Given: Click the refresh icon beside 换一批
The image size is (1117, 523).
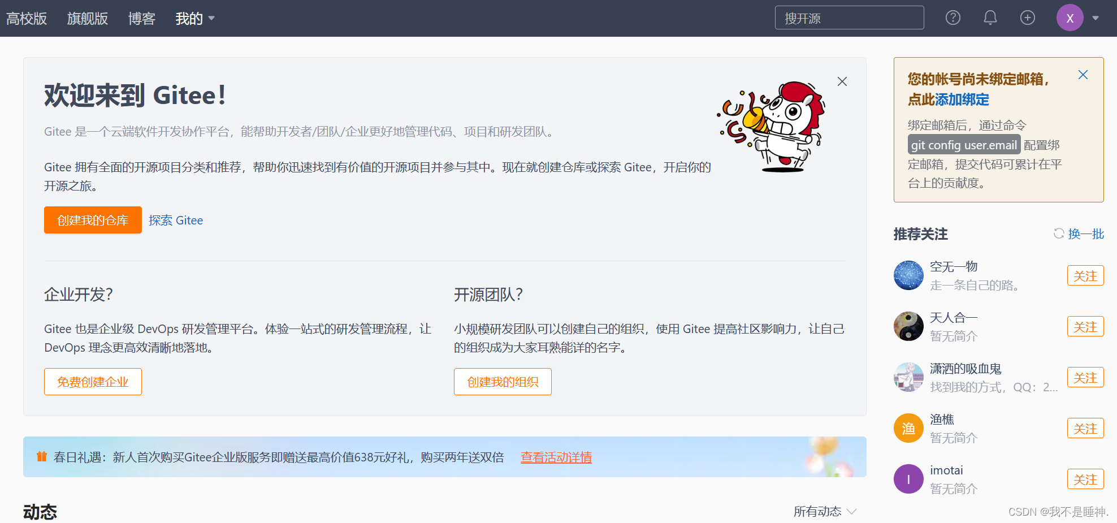Looking at the screenshot, I should (1059, 234).
